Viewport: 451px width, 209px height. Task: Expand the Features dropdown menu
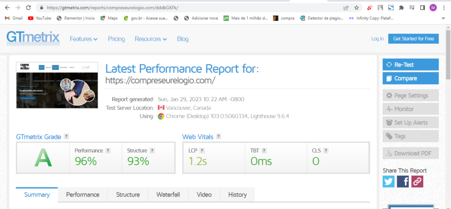pyautogui.click(x=84, y=39)
